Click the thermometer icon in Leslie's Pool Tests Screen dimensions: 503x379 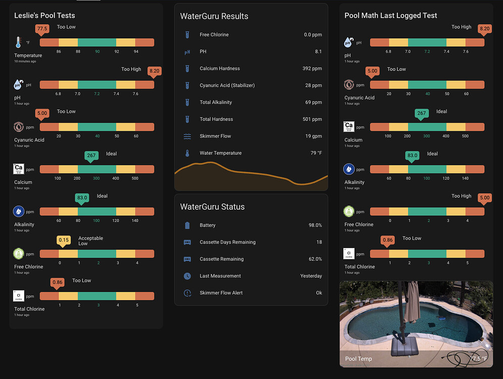[18, 42]
